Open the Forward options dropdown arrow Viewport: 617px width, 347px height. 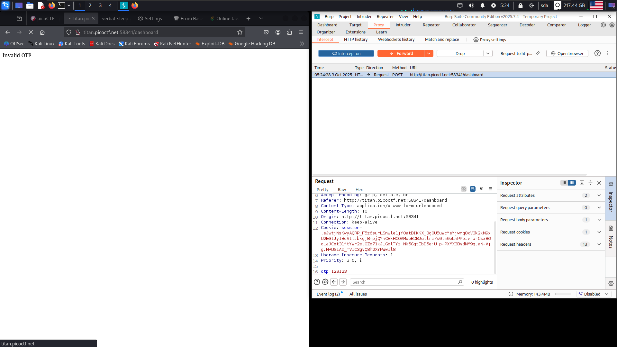[x=429, y=53]
